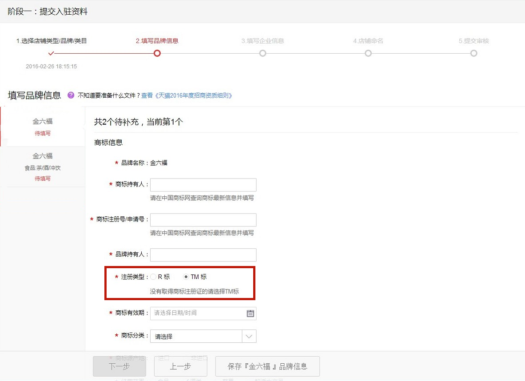Click 保存『金六福』品牌信息 button
Image resolution: width=525 pixels, height=381 pixels.
(x=267, y=366)
